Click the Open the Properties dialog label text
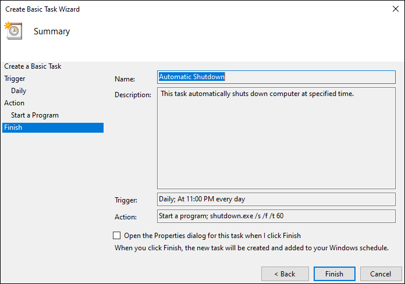 pos(212,236)
